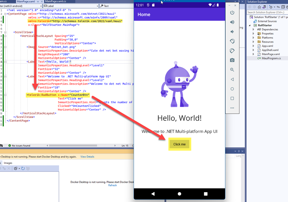This screenshot has width=288, height=202.
Task: Take a screenshot with the emulator camera icon
Action: click(232, 60)
